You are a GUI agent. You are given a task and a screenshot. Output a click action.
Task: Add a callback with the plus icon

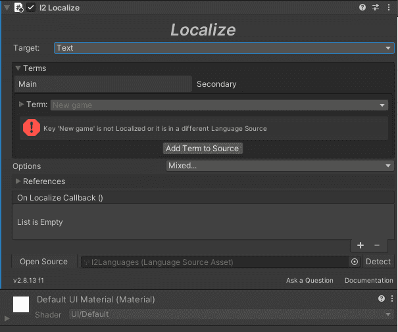tap(361, 245)
